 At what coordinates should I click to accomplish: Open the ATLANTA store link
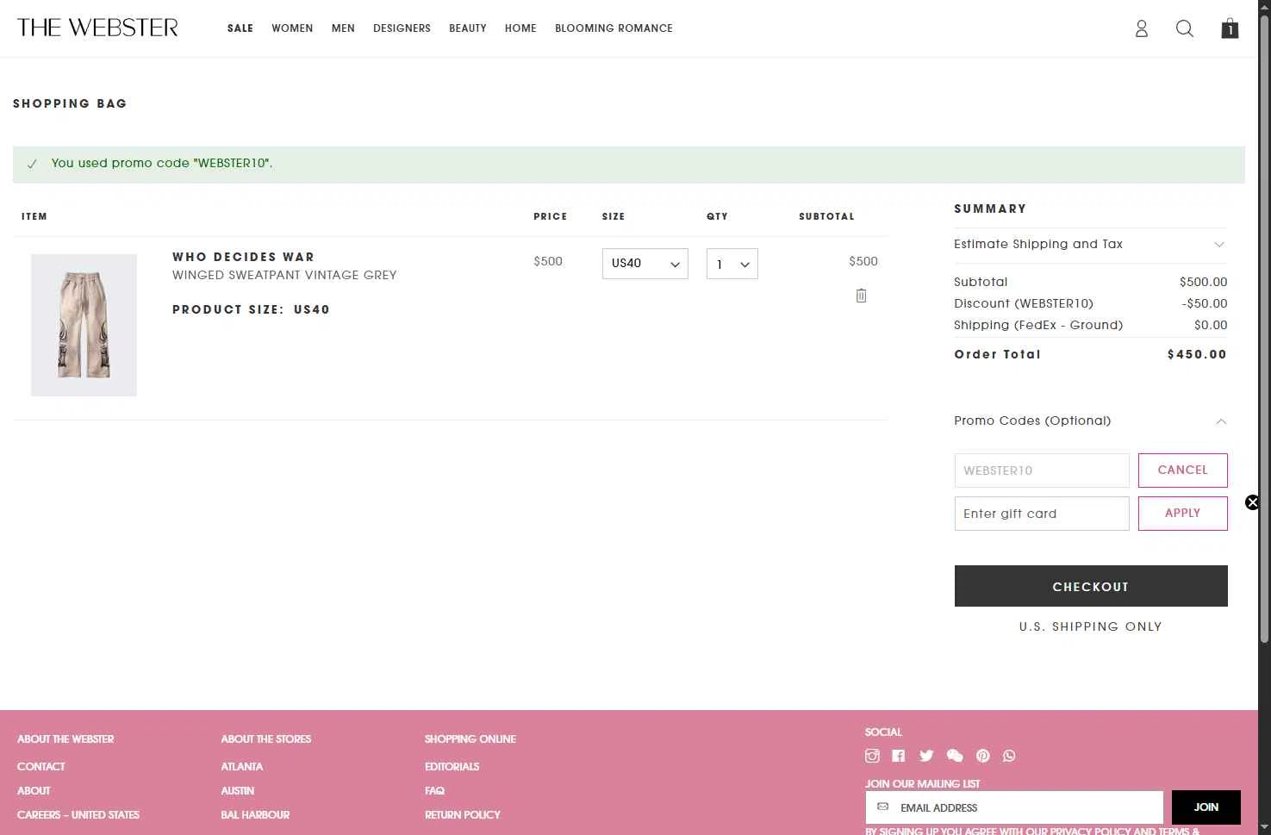coord(242,766)
